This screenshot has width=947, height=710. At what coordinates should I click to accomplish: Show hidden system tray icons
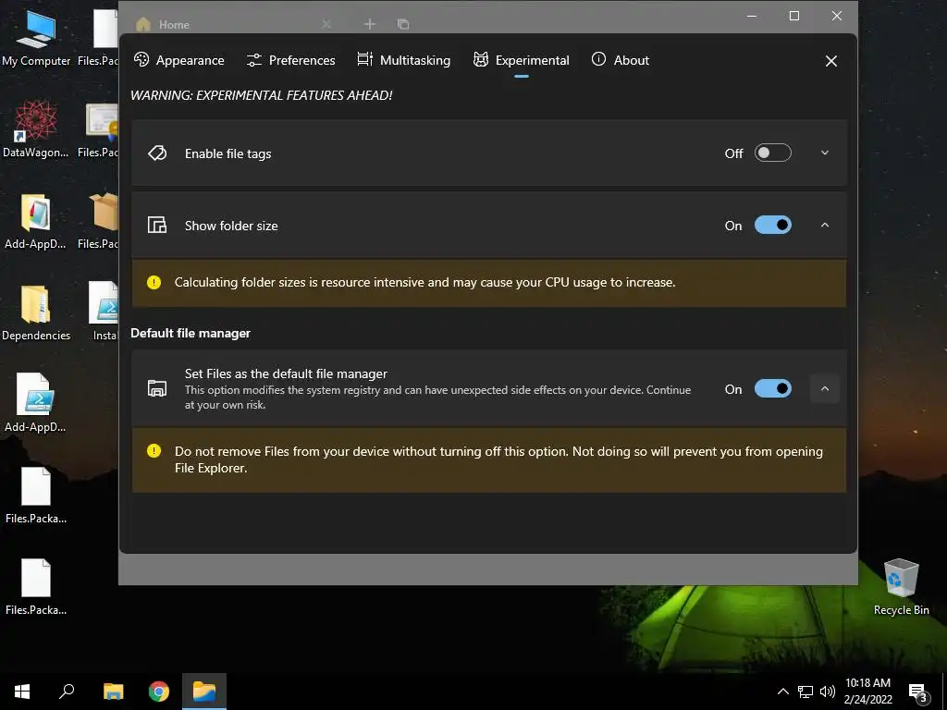(x=782, y=692)
